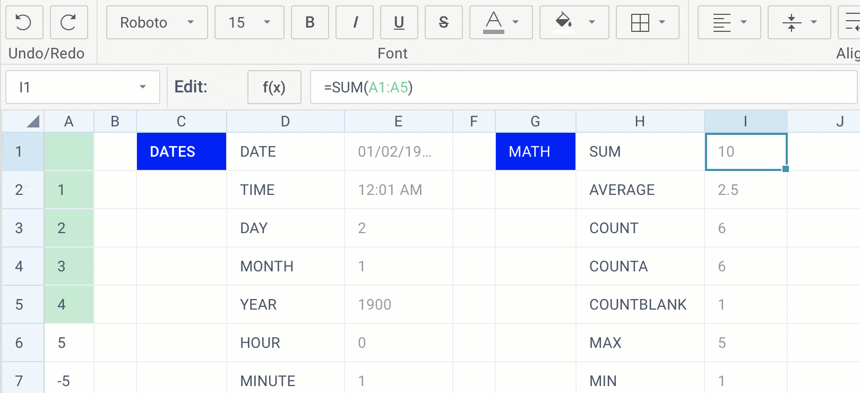
Task: Toggle Underline formatting
Action: tap(399, 22)
